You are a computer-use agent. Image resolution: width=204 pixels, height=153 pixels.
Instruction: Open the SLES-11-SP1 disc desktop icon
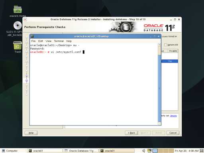tap(18, 25)
